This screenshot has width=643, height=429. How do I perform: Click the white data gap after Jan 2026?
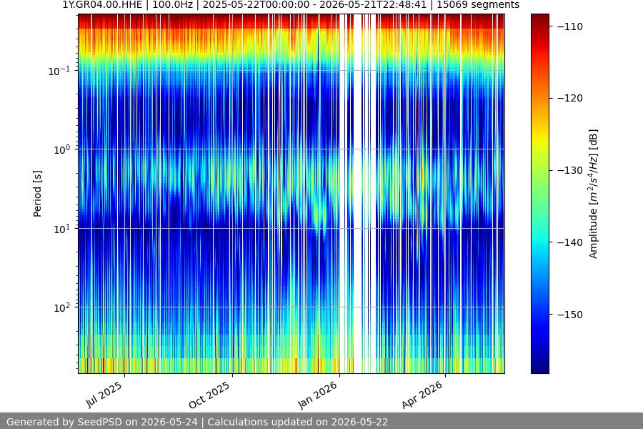pyautogui.click(x=358, y=194)
